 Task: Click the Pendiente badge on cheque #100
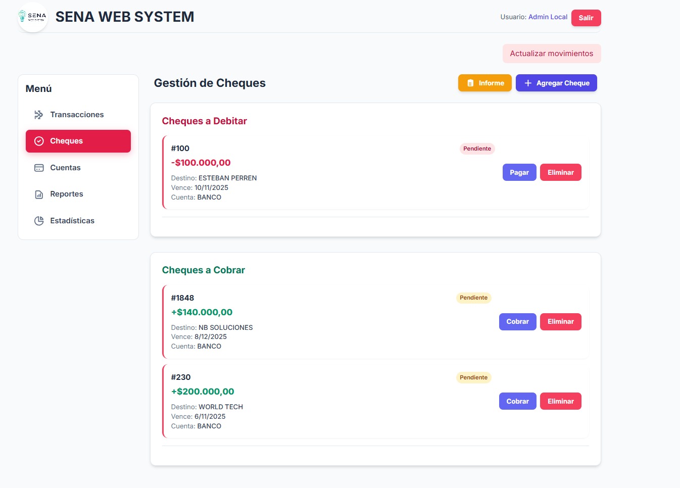pyautogui.click(x=477, y=149)
